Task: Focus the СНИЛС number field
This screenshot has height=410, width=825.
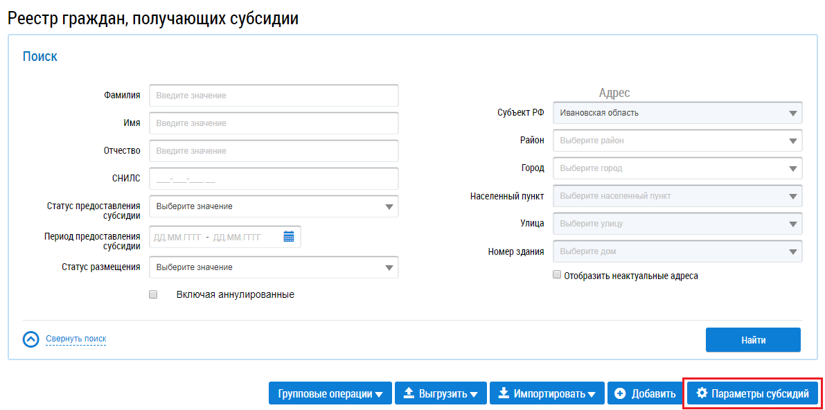Action: [x=274, y=179]
